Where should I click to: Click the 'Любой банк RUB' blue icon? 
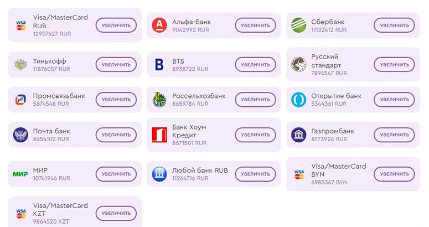[159, 174]
